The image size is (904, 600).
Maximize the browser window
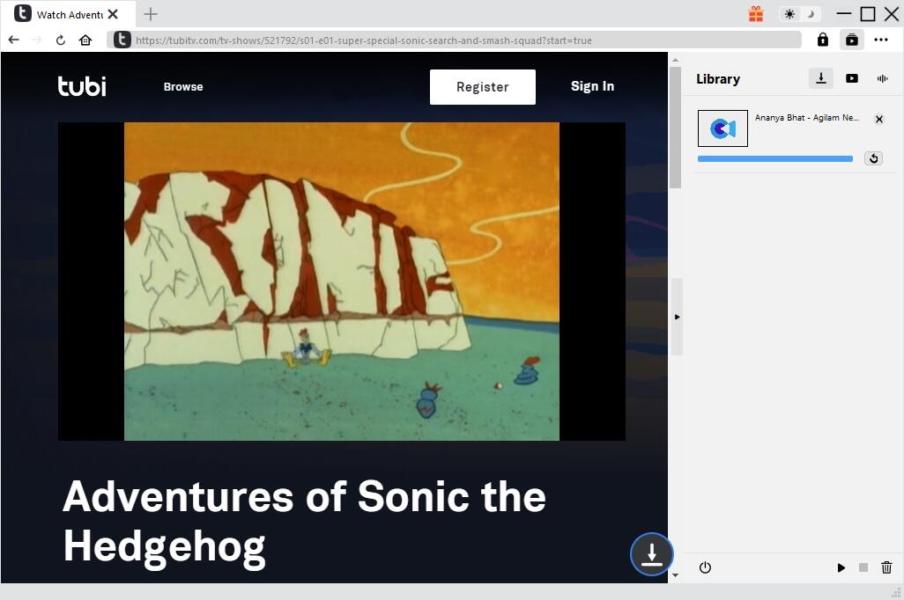868,14
